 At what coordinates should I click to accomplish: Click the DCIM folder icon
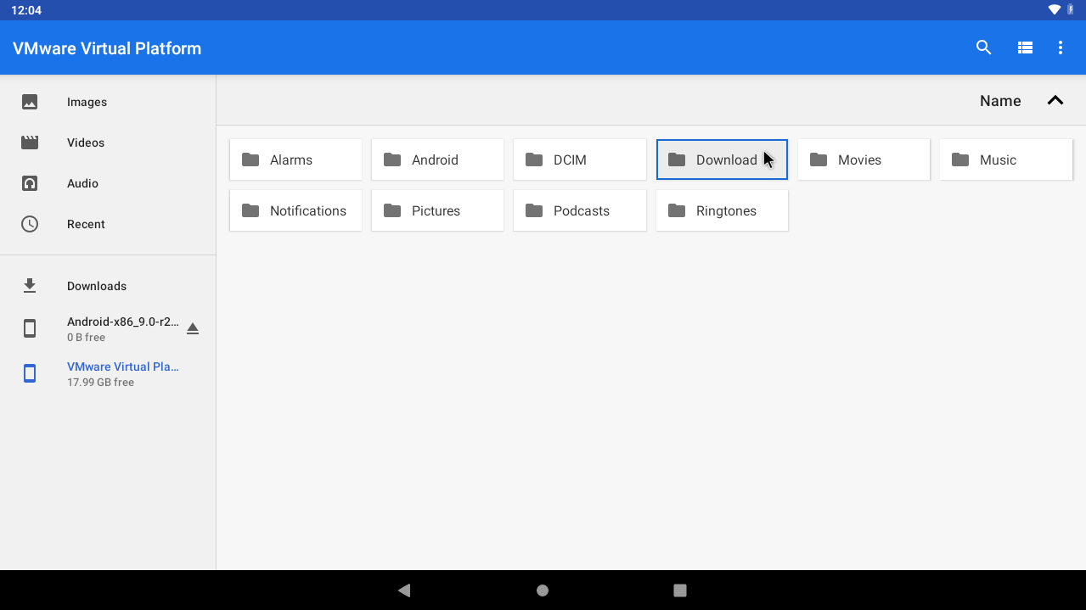[534, 159]
